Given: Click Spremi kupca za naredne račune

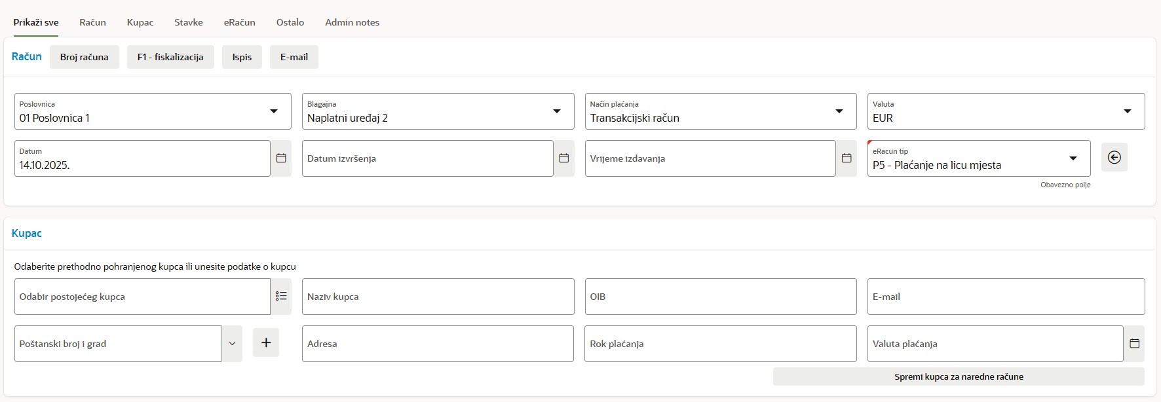Looking at the screenshot, I should click(958, 376).
